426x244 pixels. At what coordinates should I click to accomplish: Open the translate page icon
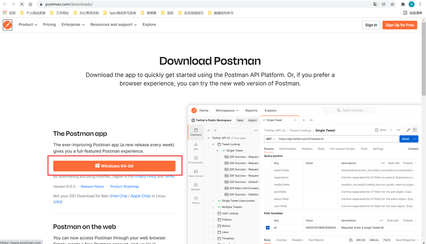[375, 4]
